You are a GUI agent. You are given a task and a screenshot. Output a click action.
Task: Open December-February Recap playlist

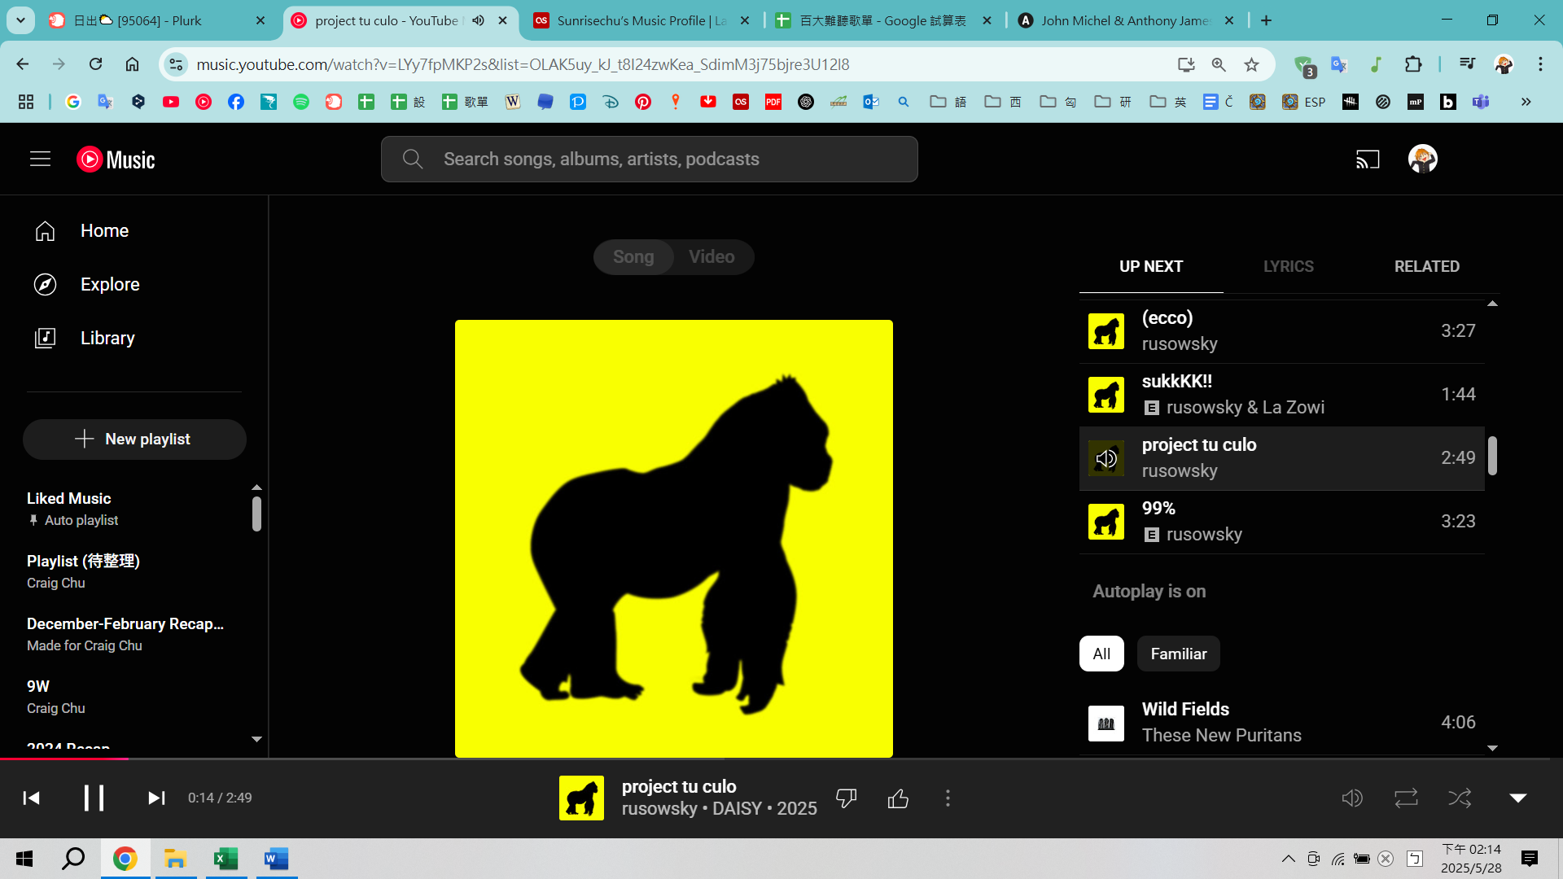point(134,634)
